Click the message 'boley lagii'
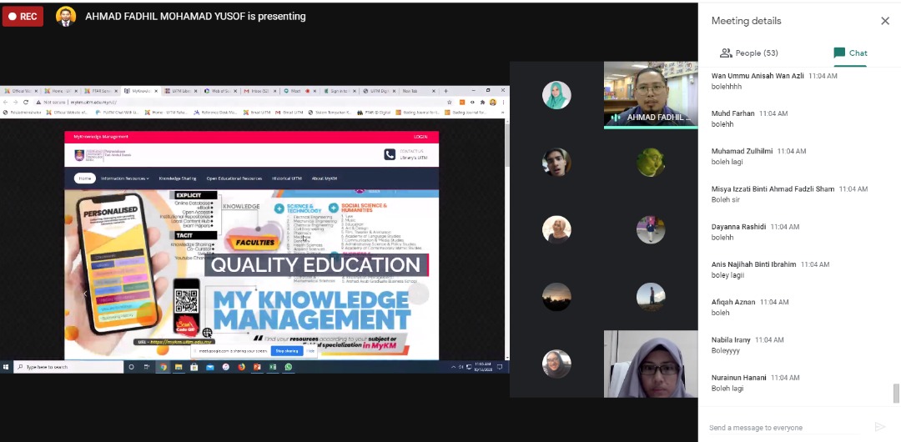 [728, 274]
